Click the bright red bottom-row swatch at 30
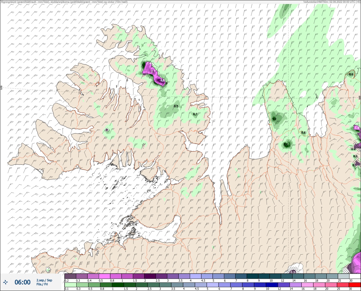The height and width of the screenshot is (291, 361). (355, 285)
